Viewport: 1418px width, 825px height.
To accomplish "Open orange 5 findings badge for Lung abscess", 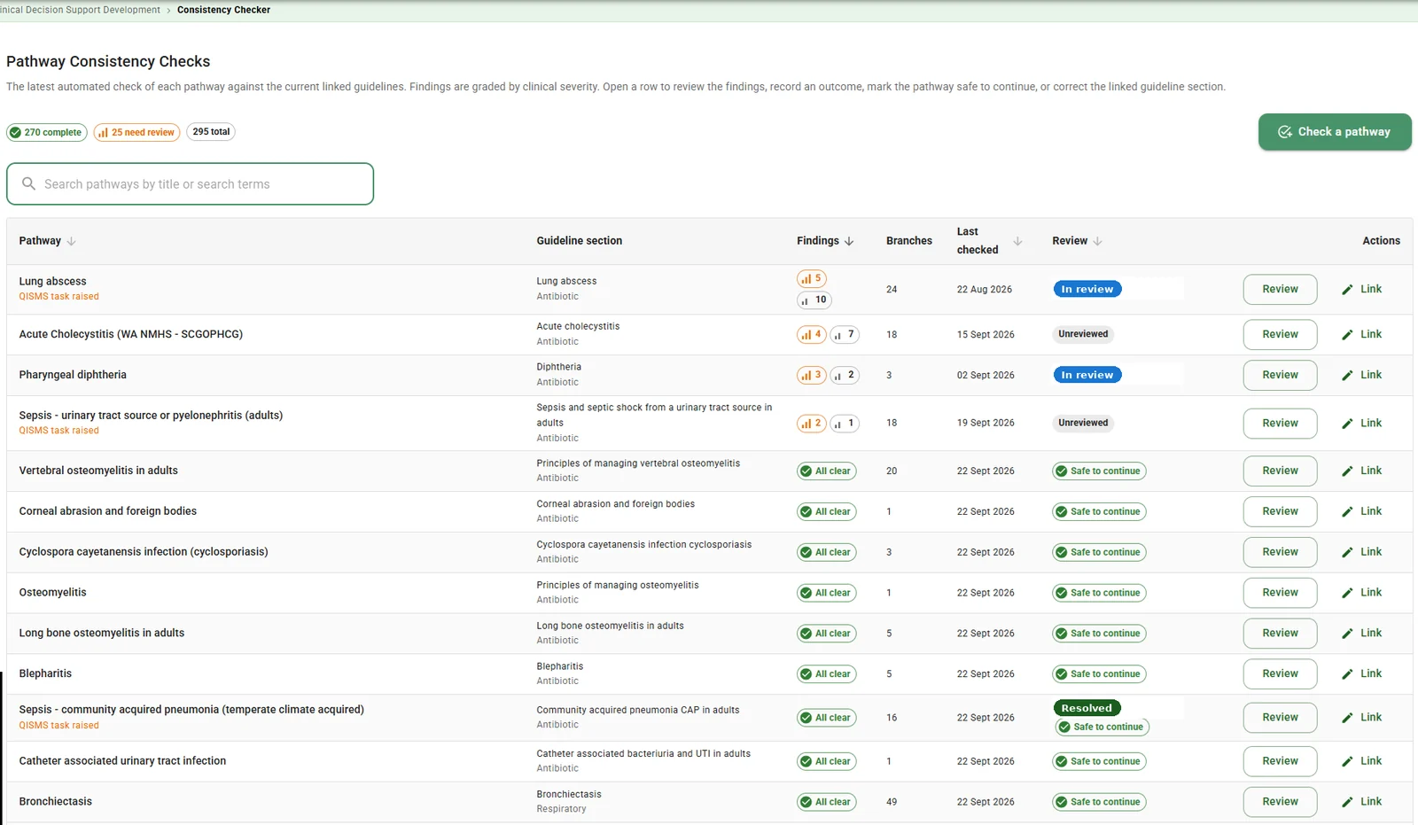I will [812, 278].
